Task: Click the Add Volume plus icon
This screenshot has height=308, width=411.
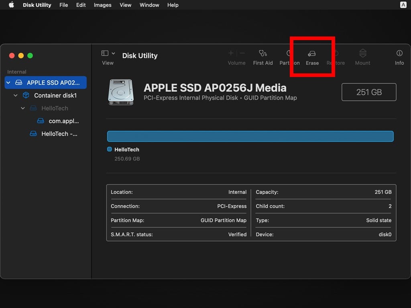Action: coord(231,53)
